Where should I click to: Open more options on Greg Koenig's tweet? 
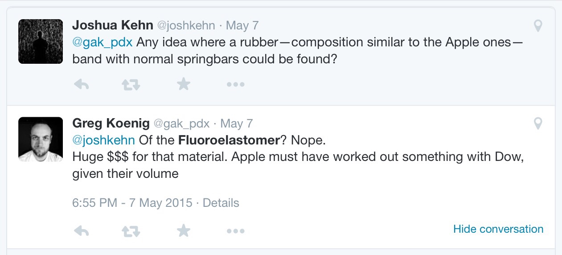tap(235, 230)
